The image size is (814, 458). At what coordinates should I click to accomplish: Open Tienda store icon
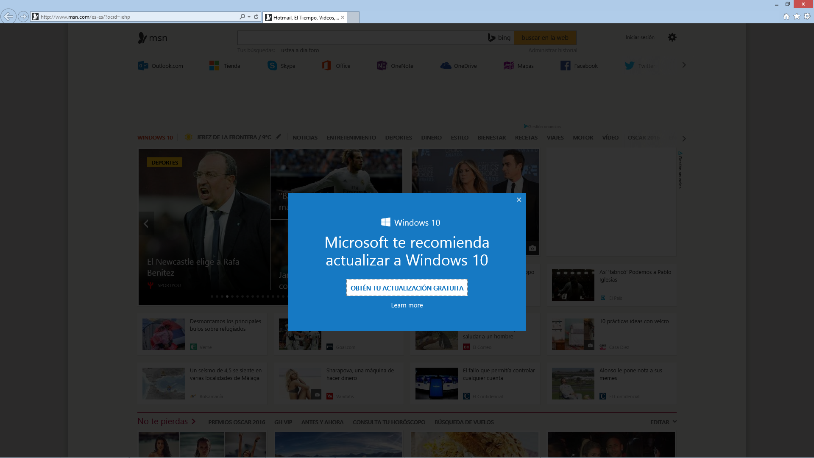(214, 66)
